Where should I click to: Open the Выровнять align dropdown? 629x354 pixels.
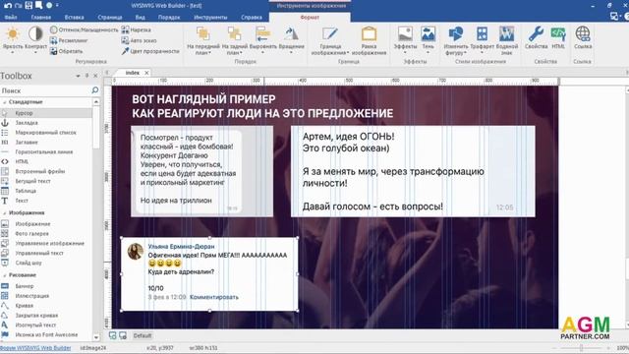(262, 40)
